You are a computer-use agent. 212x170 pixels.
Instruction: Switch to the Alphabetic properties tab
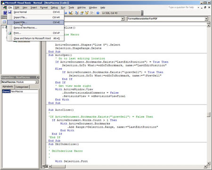(8, 87)
